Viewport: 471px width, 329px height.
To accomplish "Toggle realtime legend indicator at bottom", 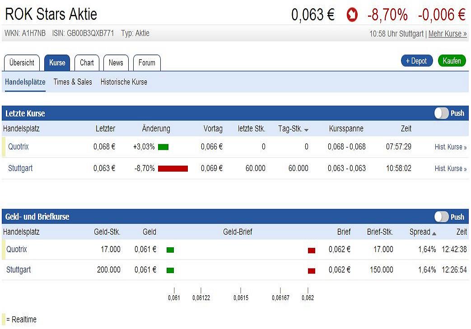I will coord(4,319).
